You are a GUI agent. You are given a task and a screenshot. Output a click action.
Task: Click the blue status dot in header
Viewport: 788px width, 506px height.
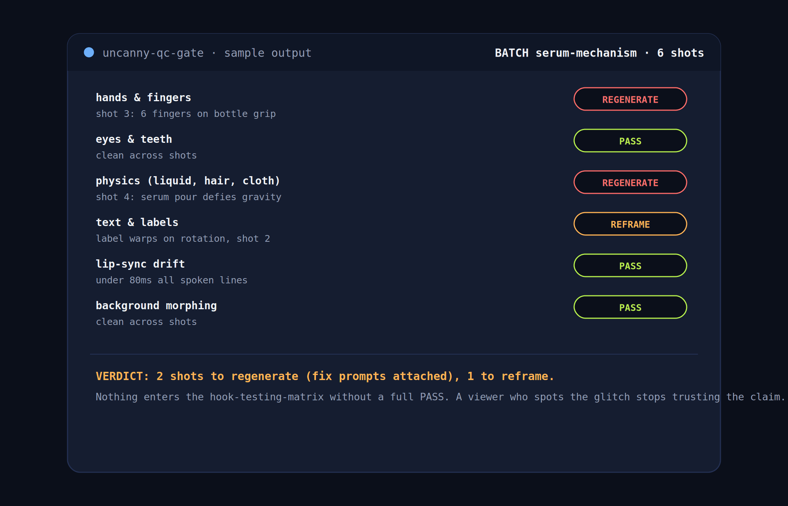click(x=89, y=52)
